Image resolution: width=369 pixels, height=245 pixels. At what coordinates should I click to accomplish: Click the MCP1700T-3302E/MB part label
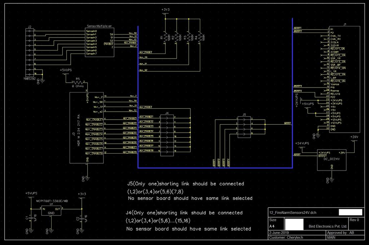click(x=52, y=201)
